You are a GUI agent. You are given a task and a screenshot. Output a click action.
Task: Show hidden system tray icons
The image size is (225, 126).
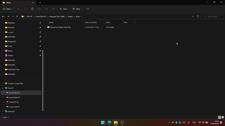pyautogui.click(x=169, y=122)
